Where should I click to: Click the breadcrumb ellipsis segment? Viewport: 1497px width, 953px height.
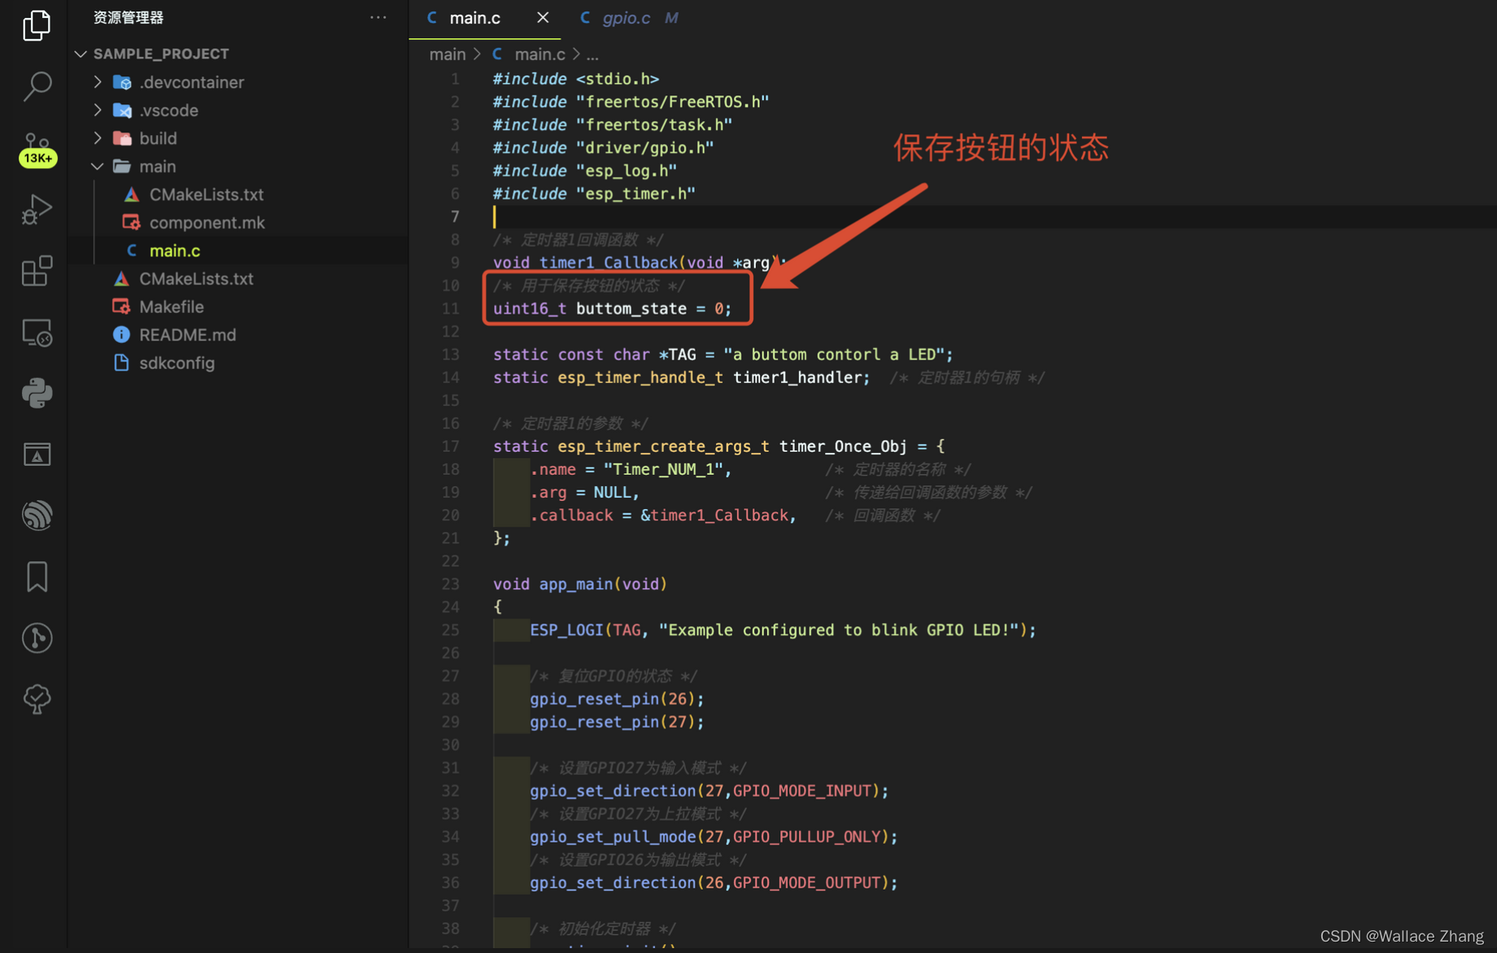pos(592,54)
